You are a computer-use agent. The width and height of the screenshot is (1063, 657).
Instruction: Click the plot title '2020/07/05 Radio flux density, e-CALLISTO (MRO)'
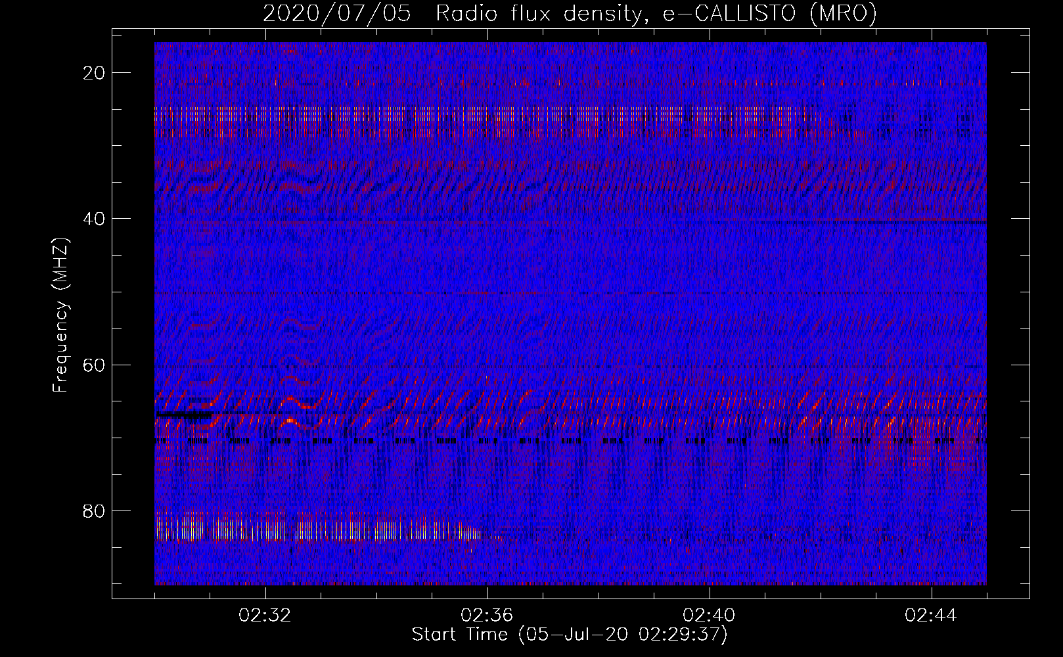pos(570,13)
